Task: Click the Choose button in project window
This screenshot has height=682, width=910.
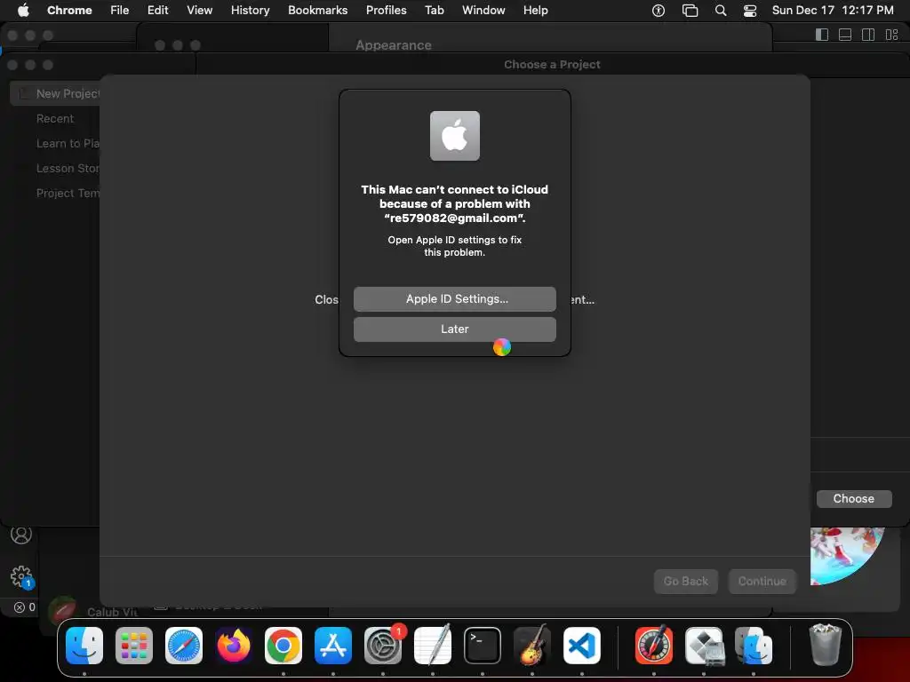Action: pyautogui.click(x=854, y=499)
